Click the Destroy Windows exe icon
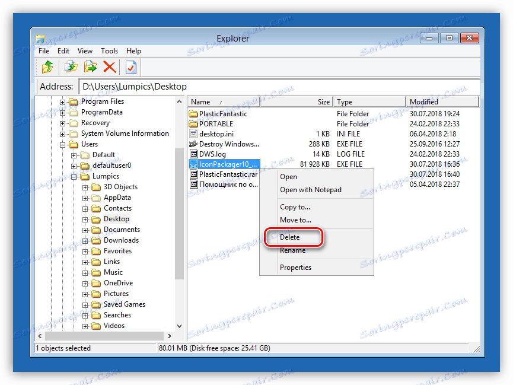Image resolution: width=513 pixels, height=385 pixels. click(x=194, y=144)
